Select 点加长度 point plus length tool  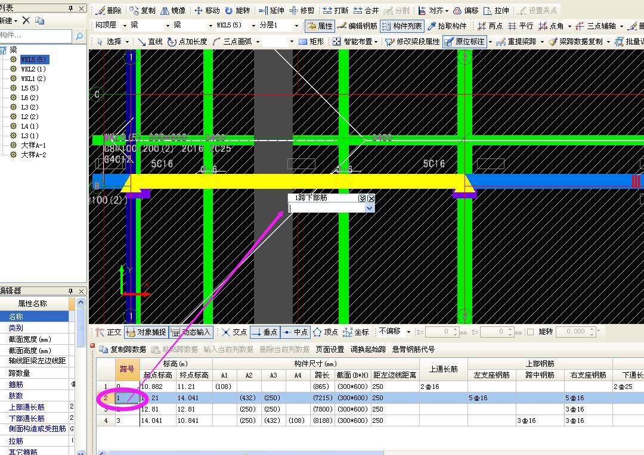click(188, 42)
